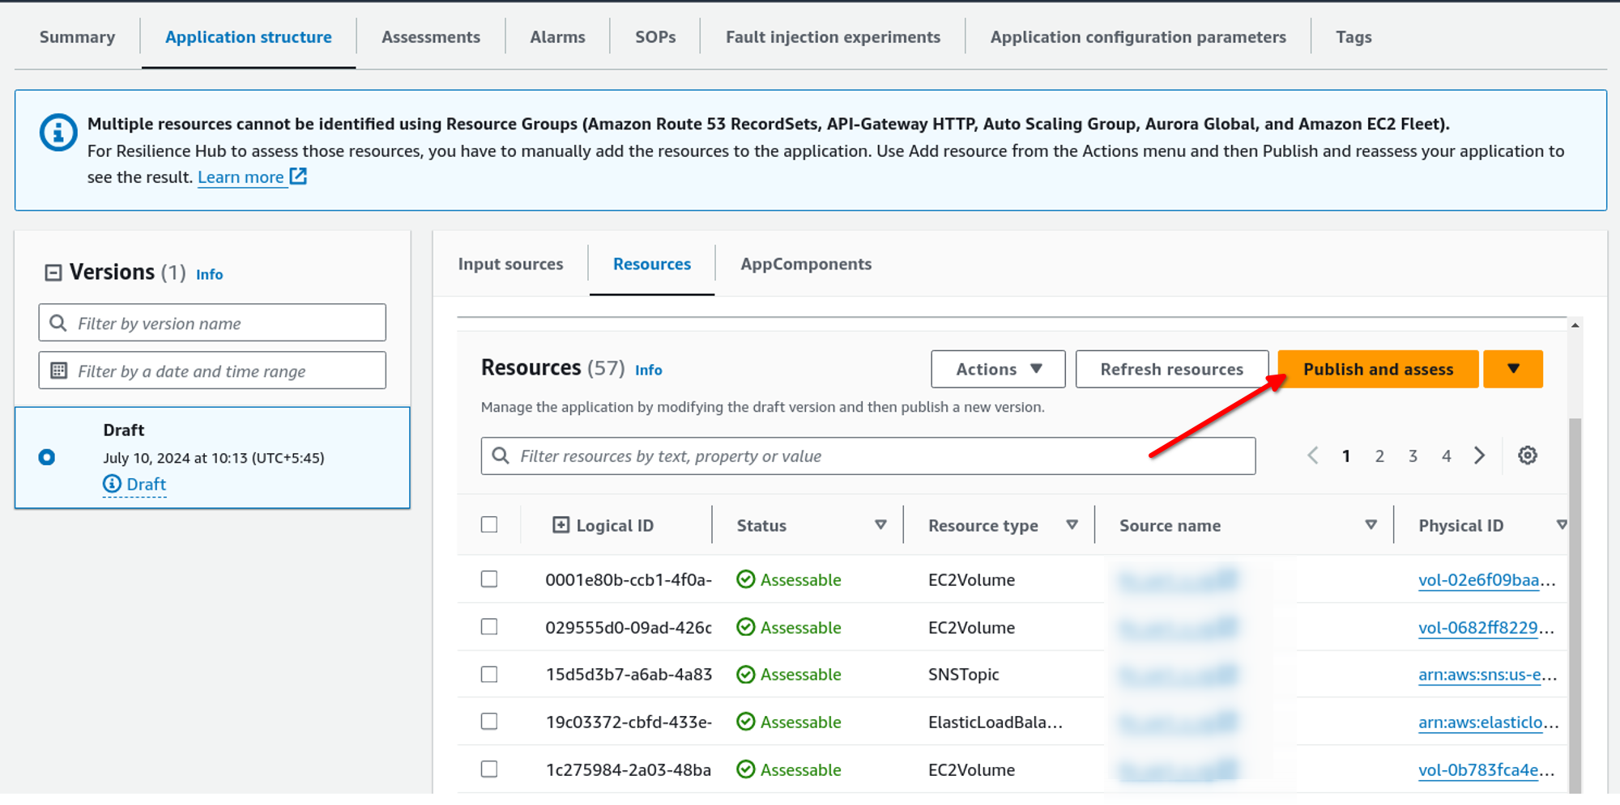Select the Draft version radio button
This screenshot has width=1620, height=805.
47,457
